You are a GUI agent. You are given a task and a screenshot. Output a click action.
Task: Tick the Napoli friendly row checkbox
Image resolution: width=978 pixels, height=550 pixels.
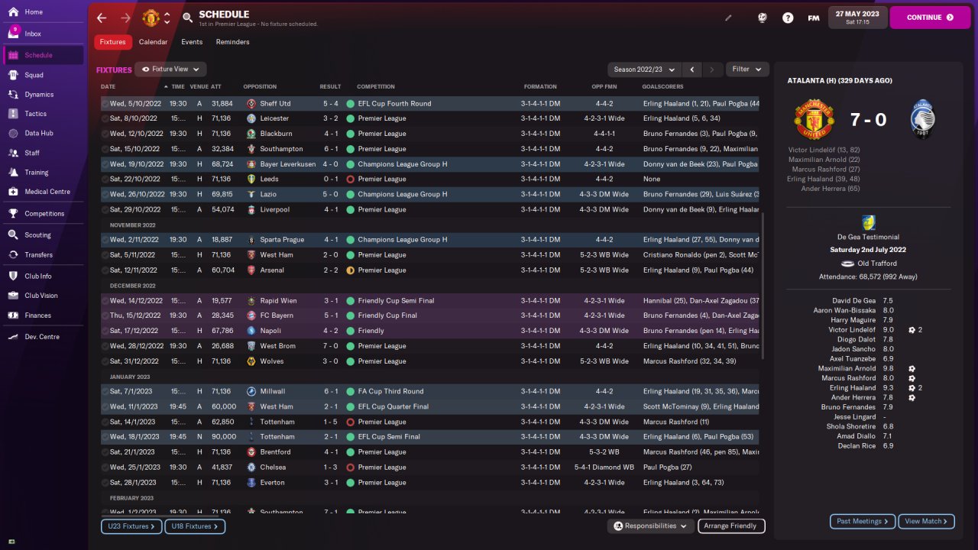pos(105,332)
